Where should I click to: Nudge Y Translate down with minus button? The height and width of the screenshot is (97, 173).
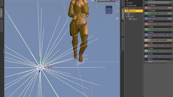click(148, 13)
